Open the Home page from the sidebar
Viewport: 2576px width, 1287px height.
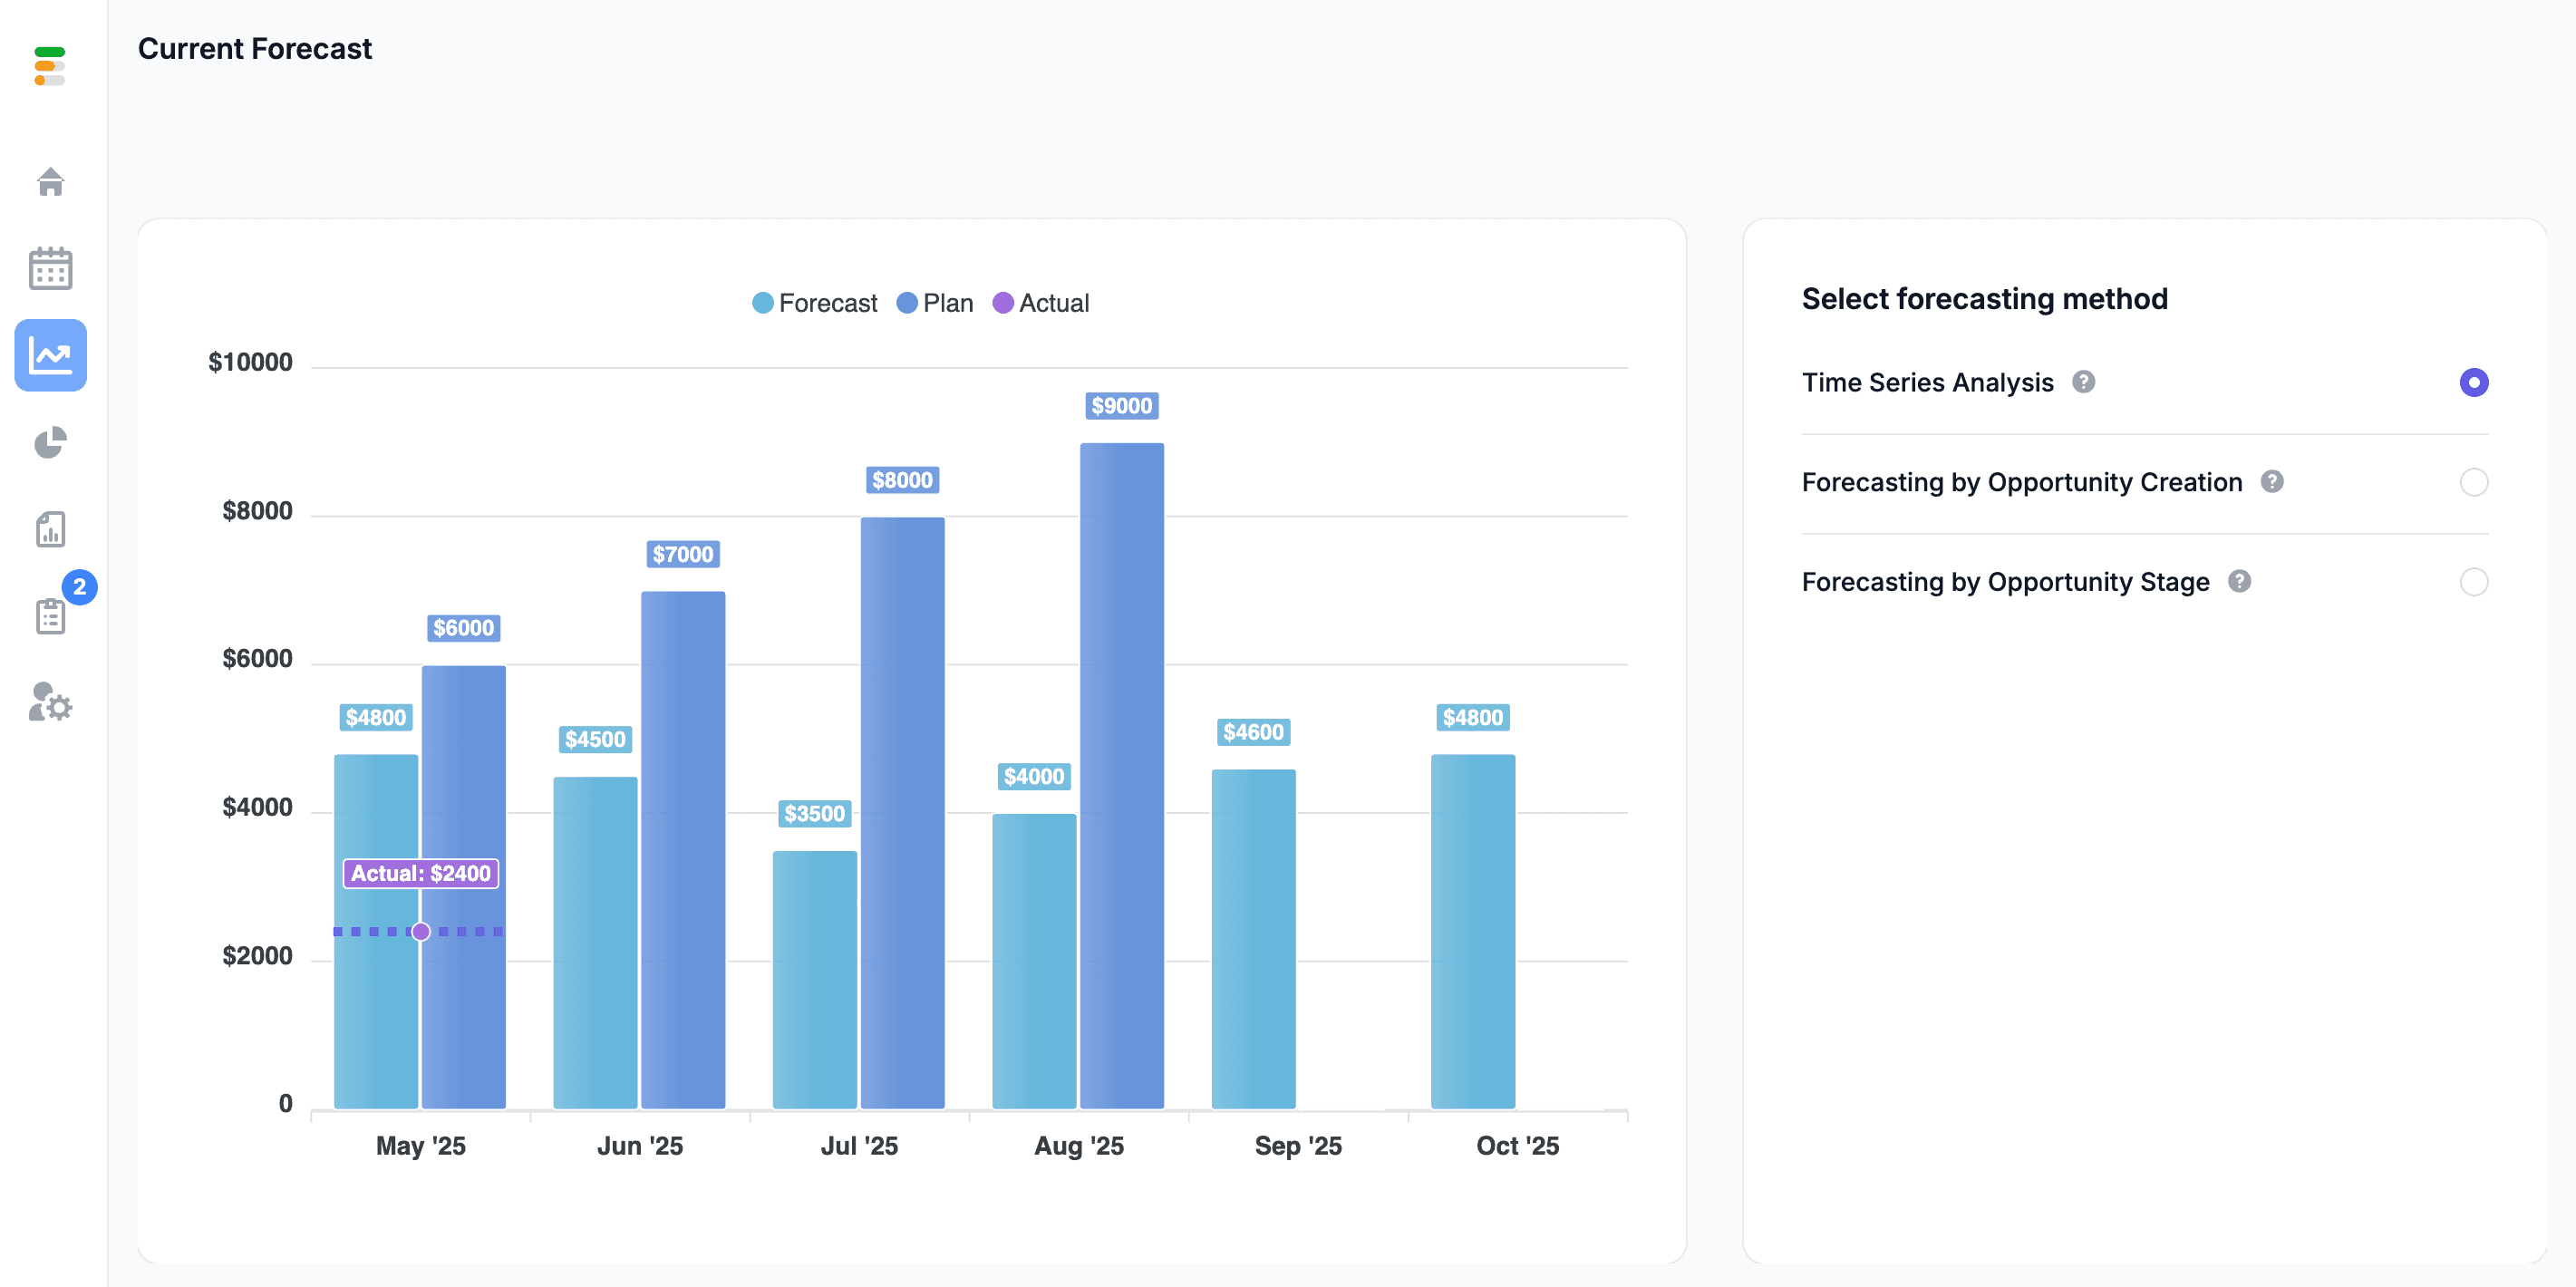tap(50, 181)
